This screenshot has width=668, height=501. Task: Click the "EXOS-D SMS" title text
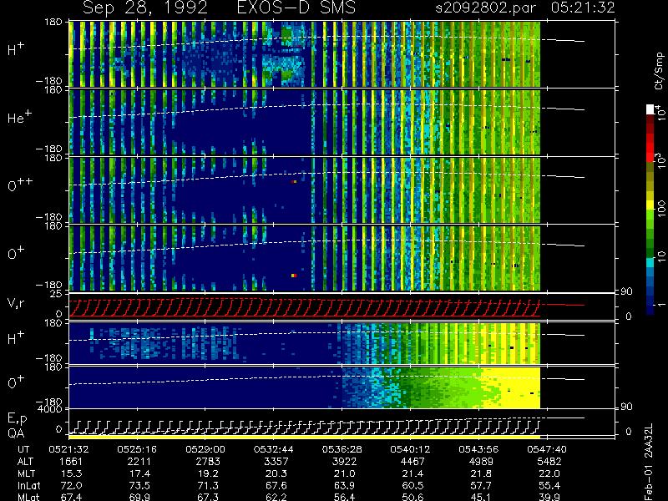pyautogui.click(x=296, y=8)
